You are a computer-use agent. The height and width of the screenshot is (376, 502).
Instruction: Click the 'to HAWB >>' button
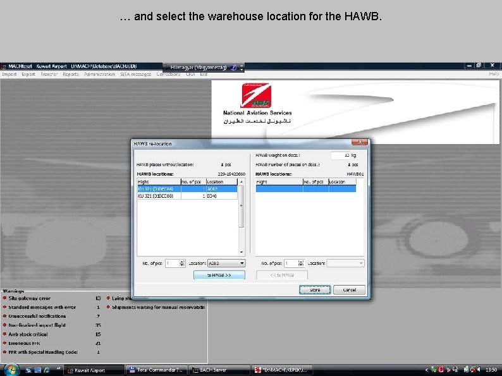coord(219,275)
